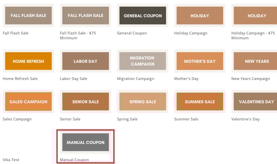Select the Summer Sale thumbnail
The height and width of the screenshot is (164, 277).
point(200,102)
